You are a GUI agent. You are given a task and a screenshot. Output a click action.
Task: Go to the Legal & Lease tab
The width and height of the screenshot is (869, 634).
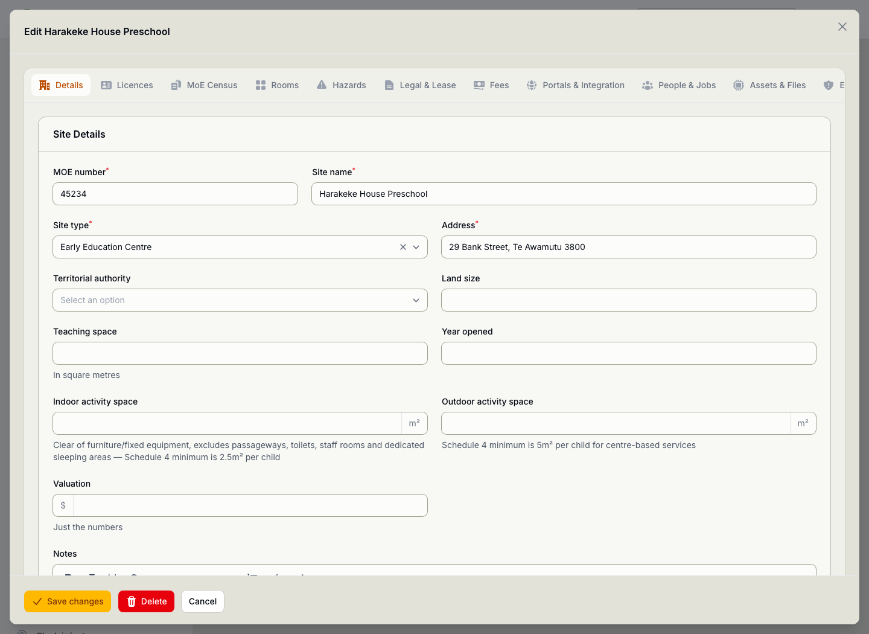pos(420,85)
